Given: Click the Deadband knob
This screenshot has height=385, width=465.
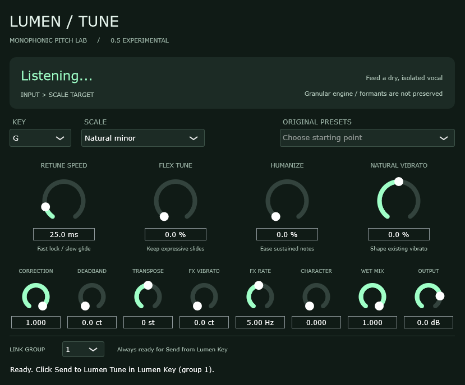Looking at the screenshot, I should 92,296.
